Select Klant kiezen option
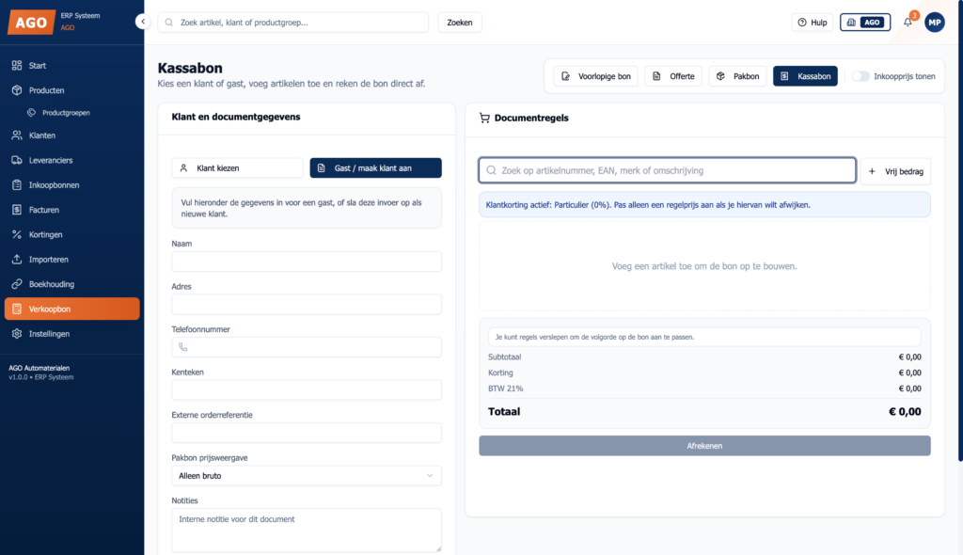The height and width of the screenshot is (555, 963). pos(237,167)
